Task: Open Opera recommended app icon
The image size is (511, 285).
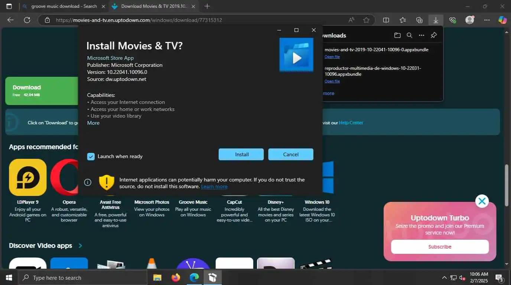Action: [64, 177]
